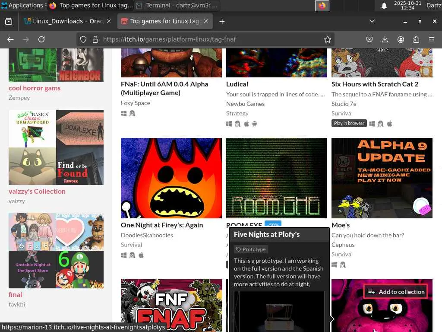The image size is (442, 332).
Task: Open One Night at Firey's thumbnail
Action: coord(171,178)
